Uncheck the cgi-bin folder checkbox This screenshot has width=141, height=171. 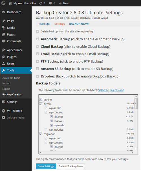point(41,99)
